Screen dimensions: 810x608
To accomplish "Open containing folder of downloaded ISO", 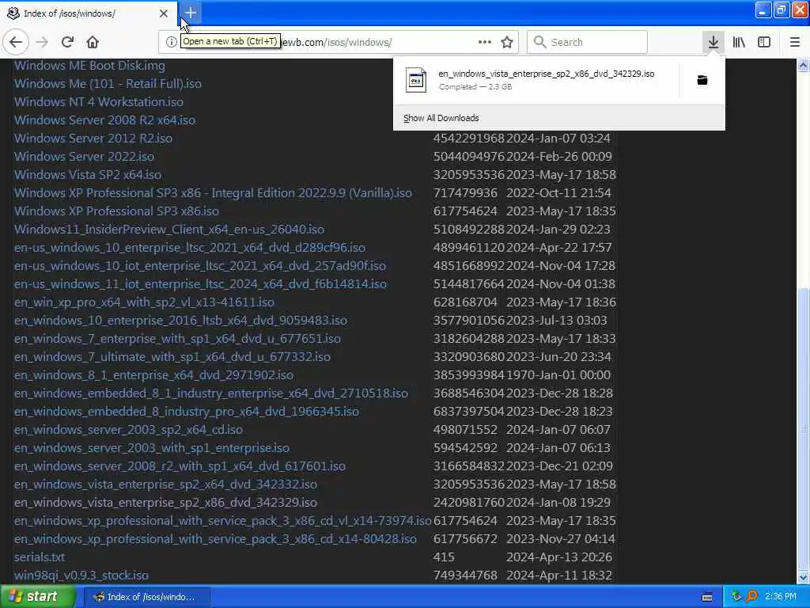I will [x=702, y=80].
